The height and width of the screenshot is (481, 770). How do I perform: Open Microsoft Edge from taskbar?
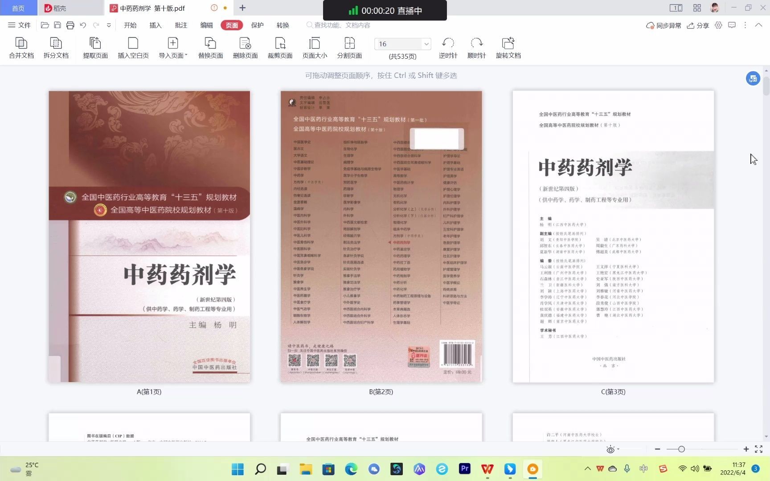[351, 469]
